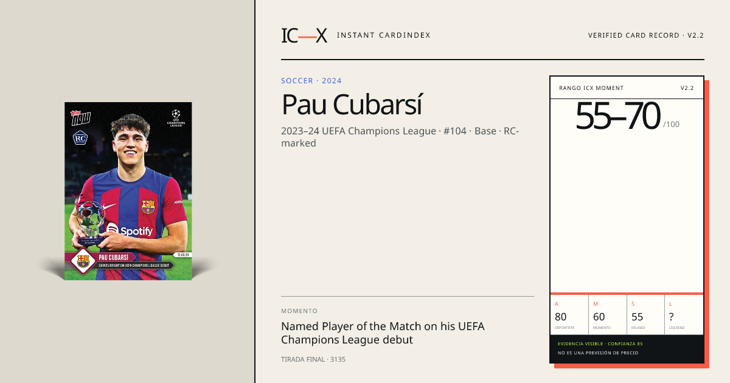Click the Player of the Match trophy
This screenshot has width=730, height=383.
coord(92,223)
